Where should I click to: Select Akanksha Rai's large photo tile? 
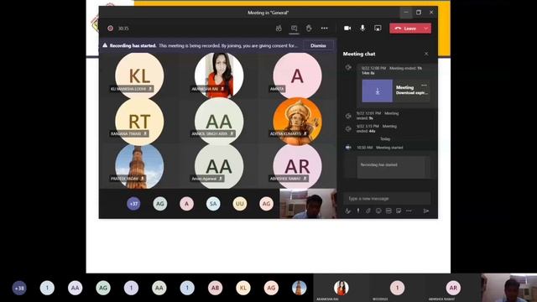[x=219, y=75]
